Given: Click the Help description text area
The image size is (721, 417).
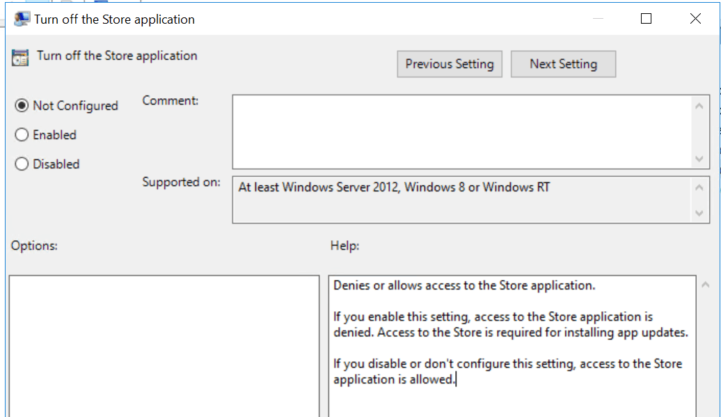Looking at the screenshot, I should tap(512, 345).
